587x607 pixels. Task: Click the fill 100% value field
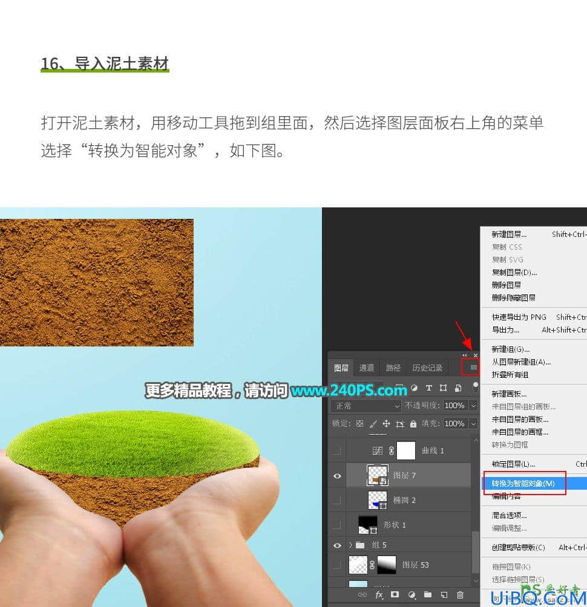456,423
